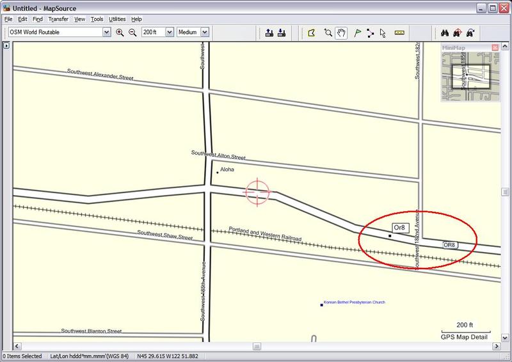Open the Edit menu

[22, 19]
